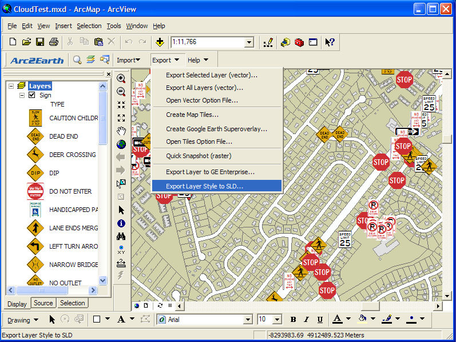Choose Export Selected Layer (vector)
Viewport: 456px width, 342px height.
click(x=217, y=75)
